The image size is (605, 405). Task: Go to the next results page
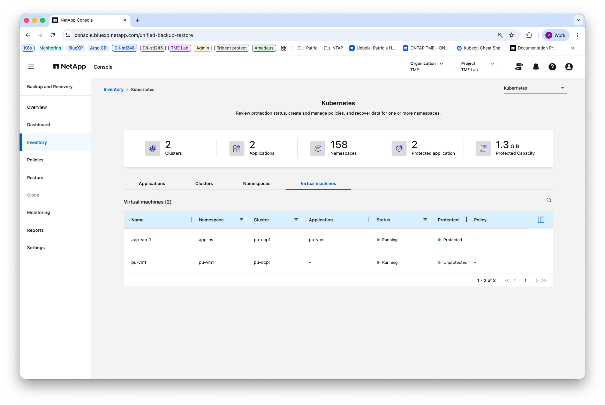[x=537, y=281]
